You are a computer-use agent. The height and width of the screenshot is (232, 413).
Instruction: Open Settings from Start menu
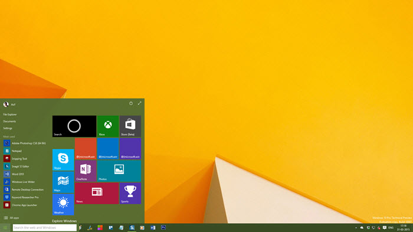point(8,128)
